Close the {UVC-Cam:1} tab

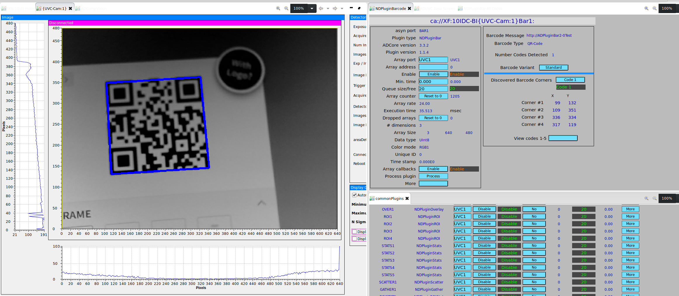pos(70,8)
